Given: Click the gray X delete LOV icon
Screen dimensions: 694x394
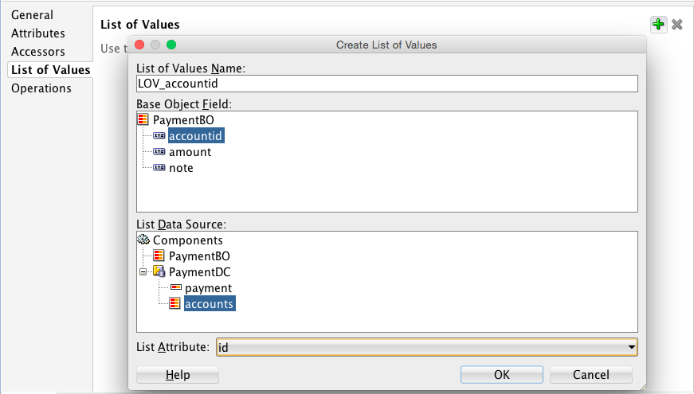Looking at the screenshot, I should point(677,25).
